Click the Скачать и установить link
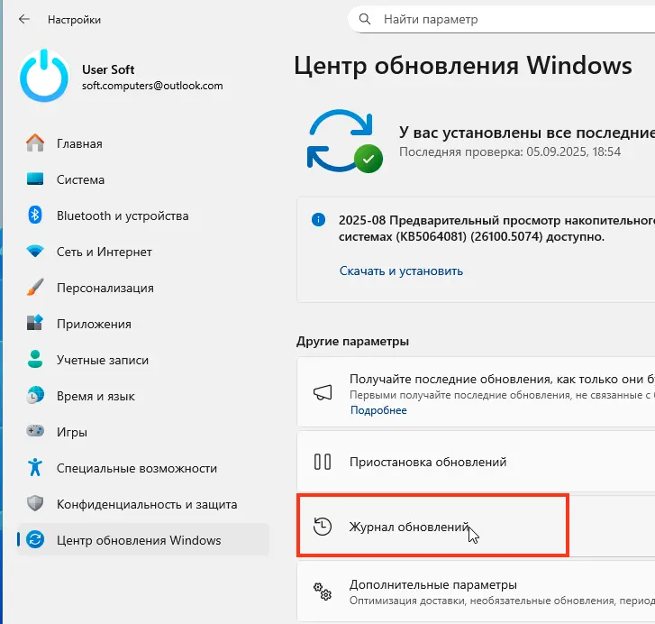 coord(401,271)
